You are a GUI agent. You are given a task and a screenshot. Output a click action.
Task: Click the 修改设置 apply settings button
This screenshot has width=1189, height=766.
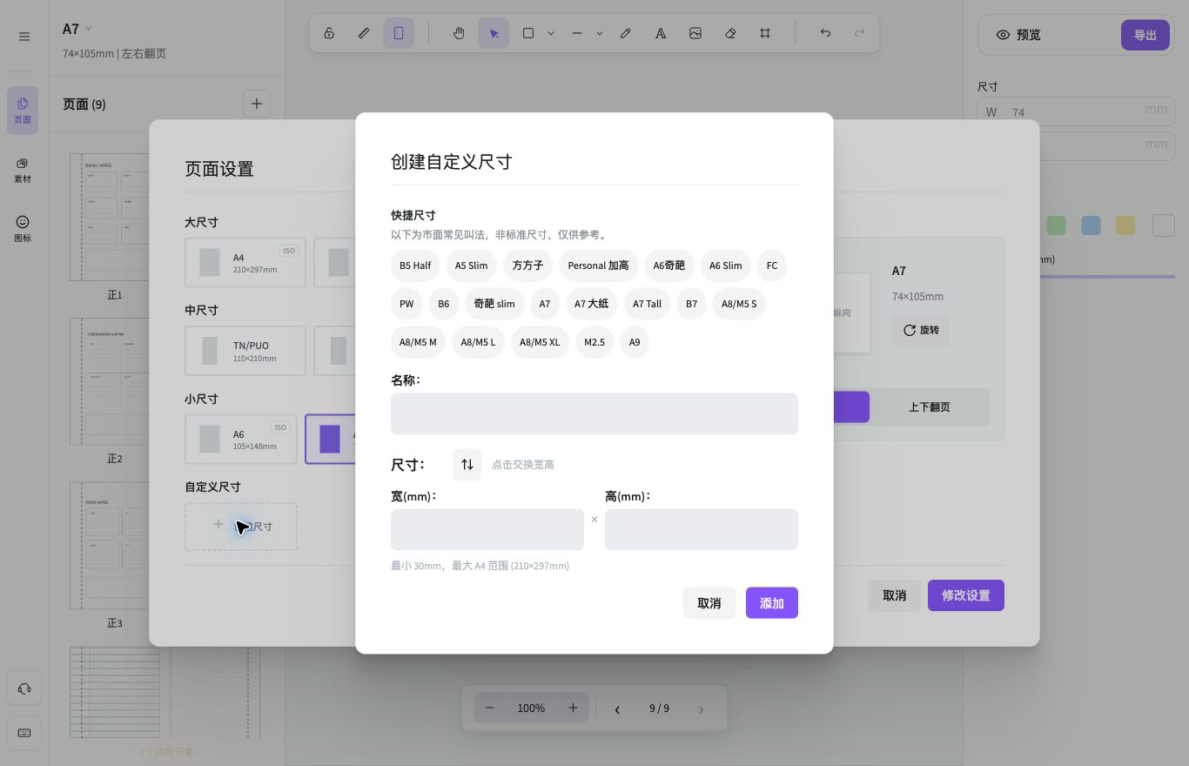point(966,595)
